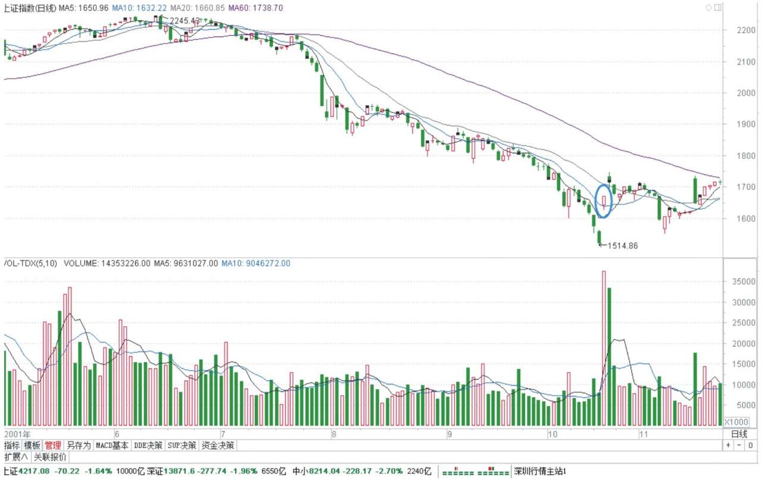Toggle the MACD基本 indicator

[112, 445]
